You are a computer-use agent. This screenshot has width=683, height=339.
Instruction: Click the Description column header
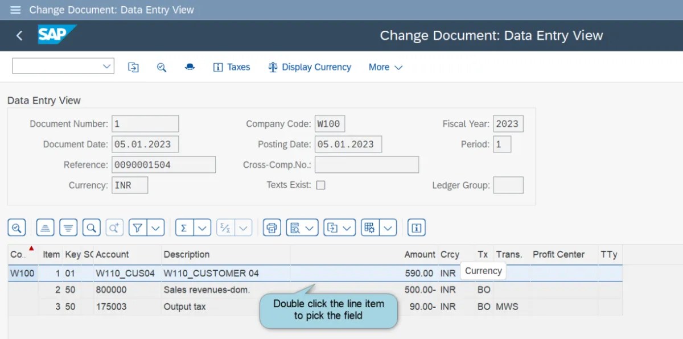pos(225,255)
